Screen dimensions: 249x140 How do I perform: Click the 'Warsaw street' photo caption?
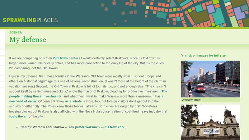(x=191, y=100)
